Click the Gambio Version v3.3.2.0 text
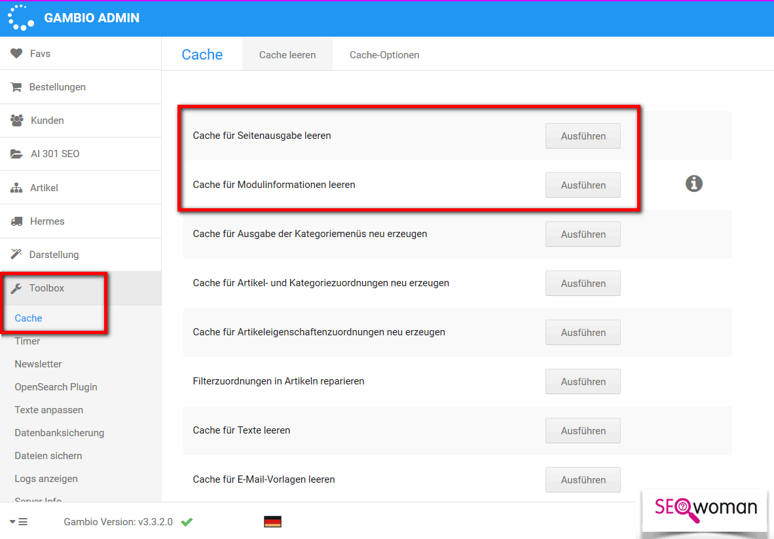774x539 pixels. 118,522
